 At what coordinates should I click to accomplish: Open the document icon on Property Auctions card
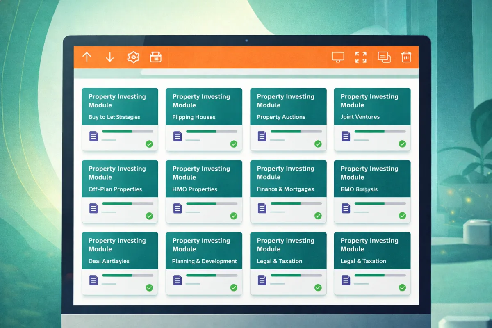click(x=262, y=136)
